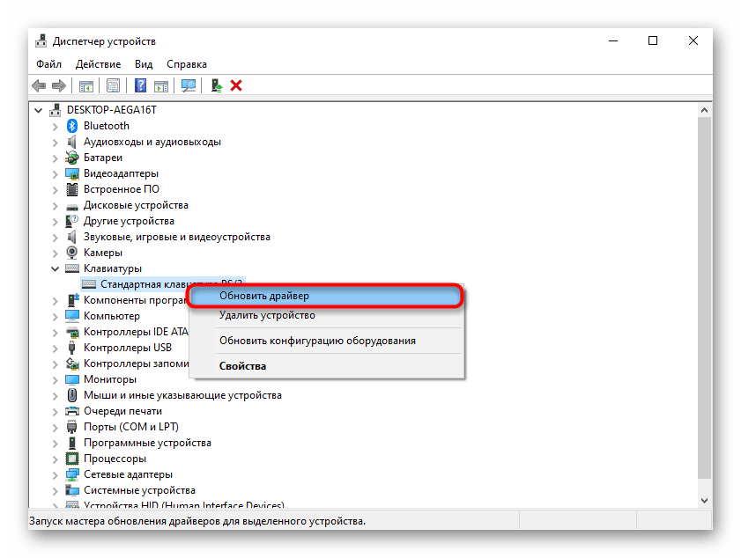Screen dimensions: 741x558
Task: Open Свойства from the context menu
Action: click(242, 365)
